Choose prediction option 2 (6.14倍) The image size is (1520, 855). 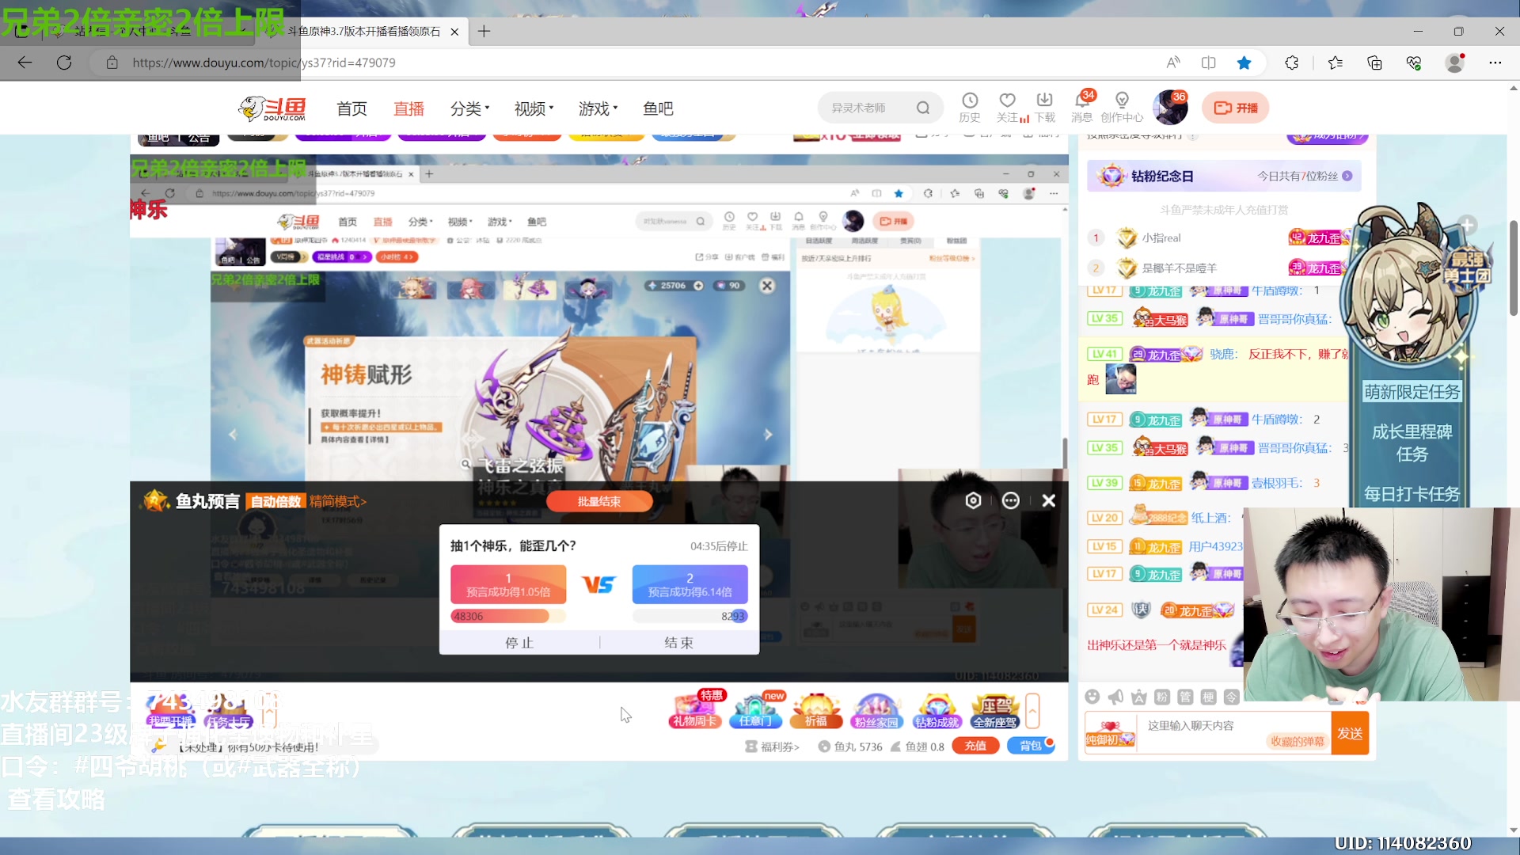[690, 584]
